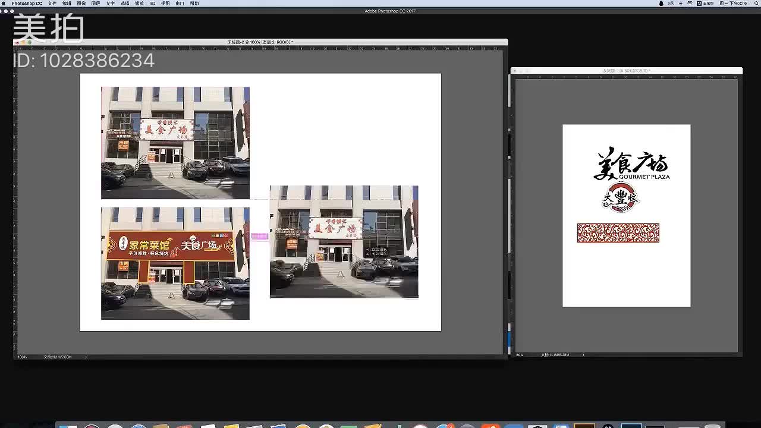
Task: Expand the status bar arrow in the right window
Action: [x=583, y=355]
